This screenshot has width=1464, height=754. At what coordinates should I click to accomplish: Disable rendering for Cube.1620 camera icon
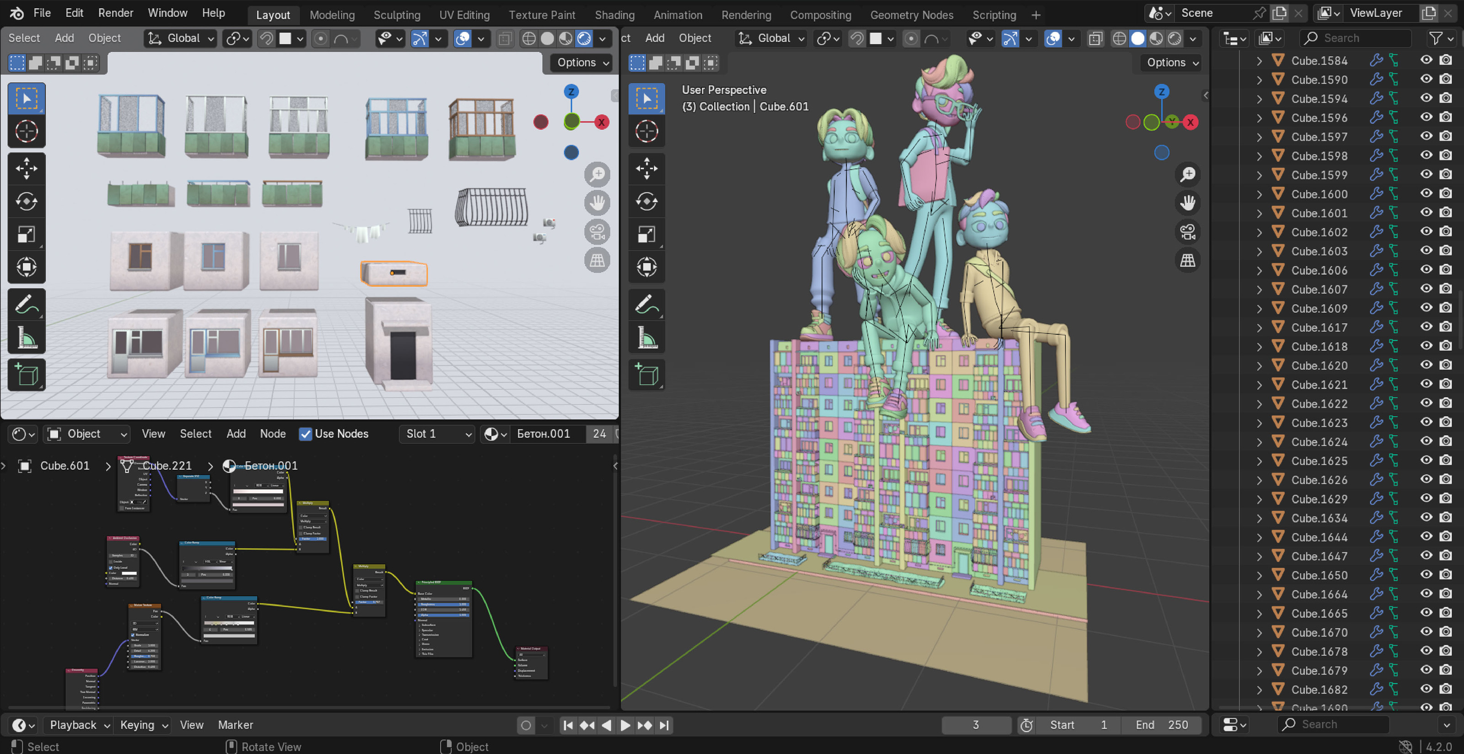pos(1445,365)
